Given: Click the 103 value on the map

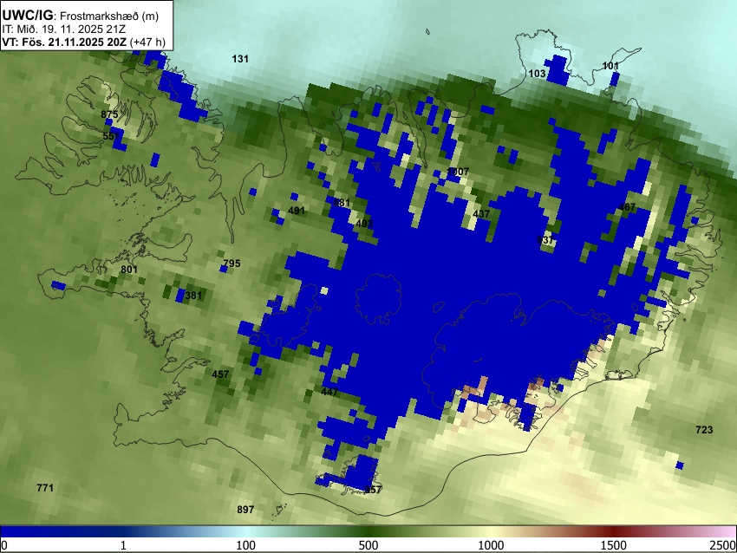Looking at the screenshot, I should tap(537, 74).
